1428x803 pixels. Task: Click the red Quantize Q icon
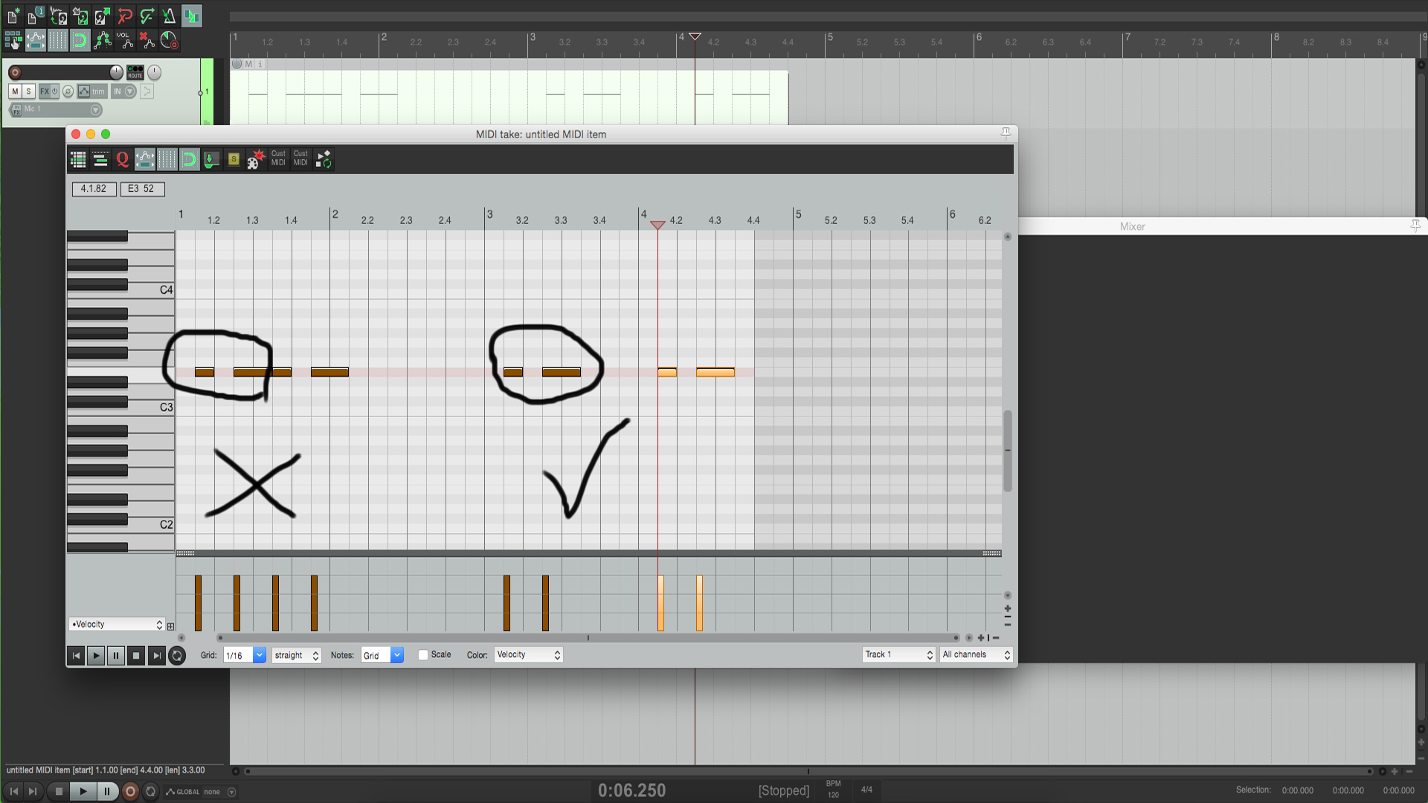pos(122,159)
